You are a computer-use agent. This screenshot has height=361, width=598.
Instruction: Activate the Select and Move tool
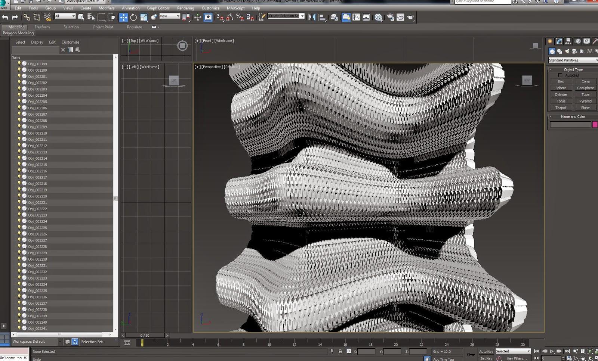pos(123,17)
